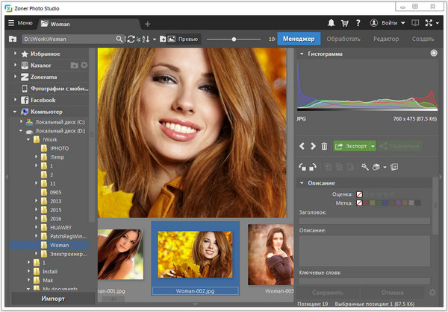
Task: Open the Меню main menu
Action: 19,23
